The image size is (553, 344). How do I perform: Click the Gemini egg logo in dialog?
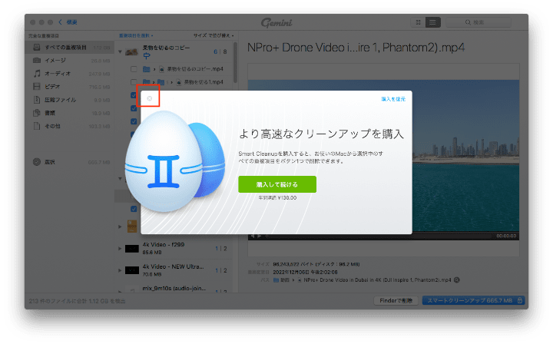174,162
